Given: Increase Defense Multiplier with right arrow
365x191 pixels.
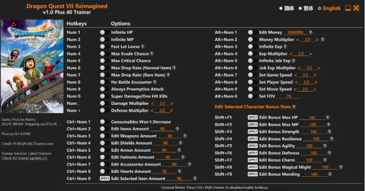Looking at the screenshot, I should click(172, 111).
